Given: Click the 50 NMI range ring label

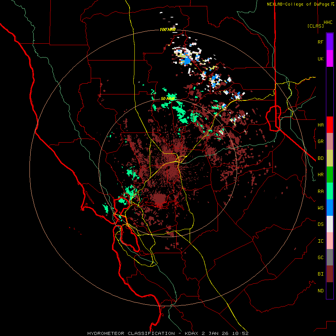Looking at the screenshot, I should click(168, 99).
